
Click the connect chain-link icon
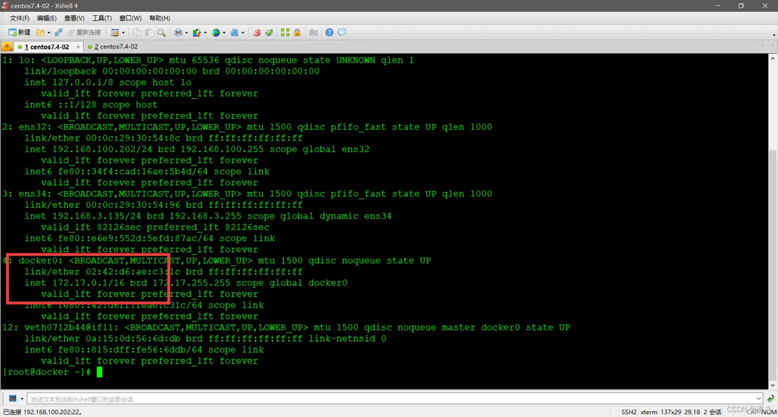(x=58, y=32)
